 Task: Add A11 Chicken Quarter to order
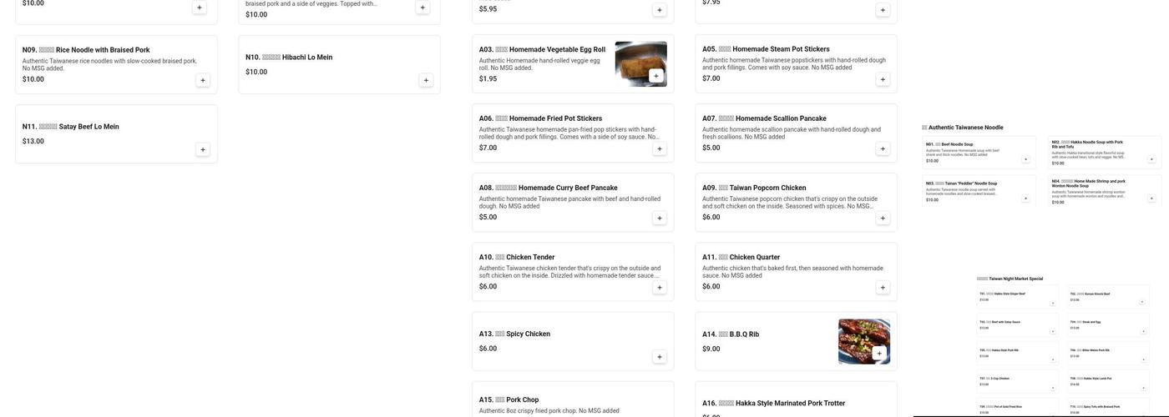click(883, 287)
